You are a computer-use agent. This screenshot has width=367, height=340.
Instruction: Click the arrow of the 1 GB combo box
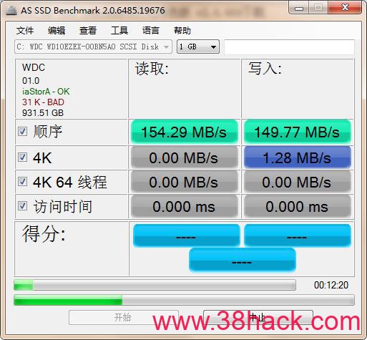pyautogui.click(x=214, y=47)
